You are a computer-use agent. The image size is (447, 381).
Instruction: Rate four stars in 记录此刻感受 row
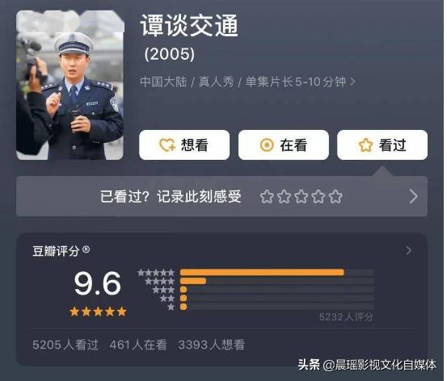coord(318,196)
